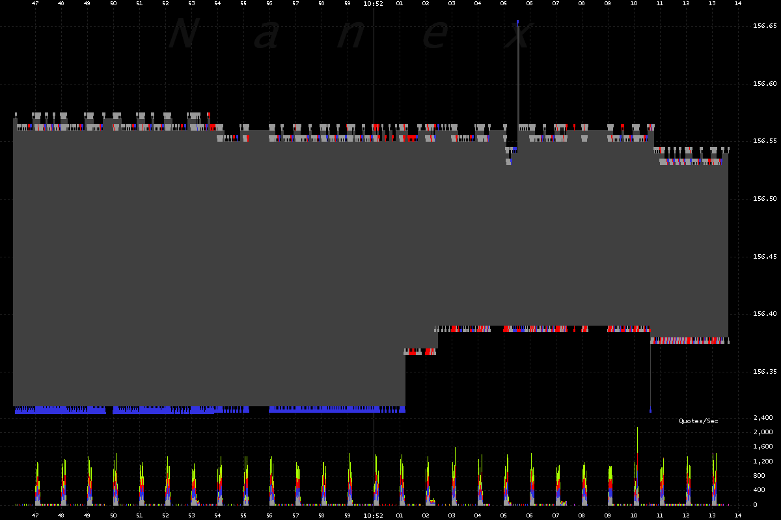Click the blue quote spike tip near 156.65

click(x=518, y=21)
